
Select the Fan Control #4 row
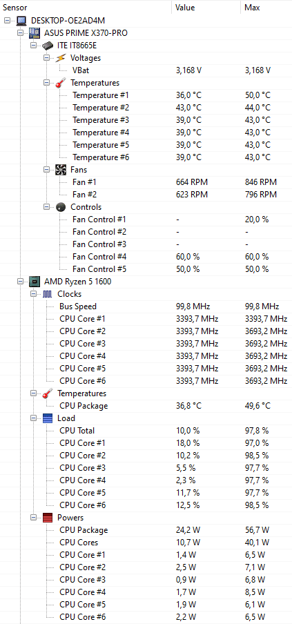pos(146,256)
